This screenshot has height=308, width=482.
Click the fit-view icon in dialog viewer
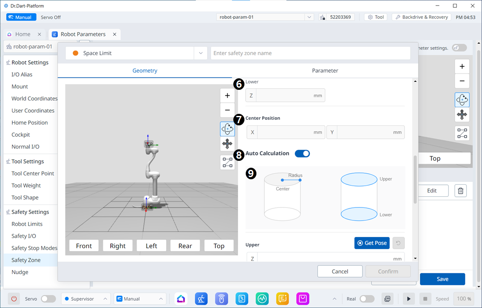[x=227, y=163]
